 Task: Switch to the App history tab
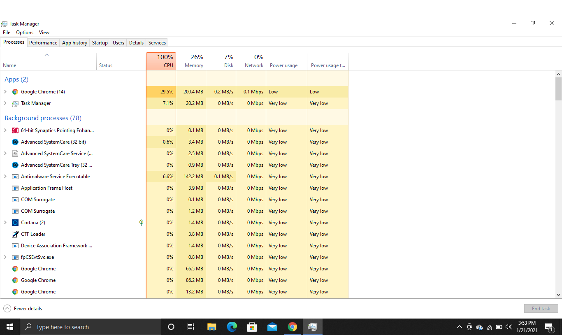pyautogui.click(x=74, y=43)
